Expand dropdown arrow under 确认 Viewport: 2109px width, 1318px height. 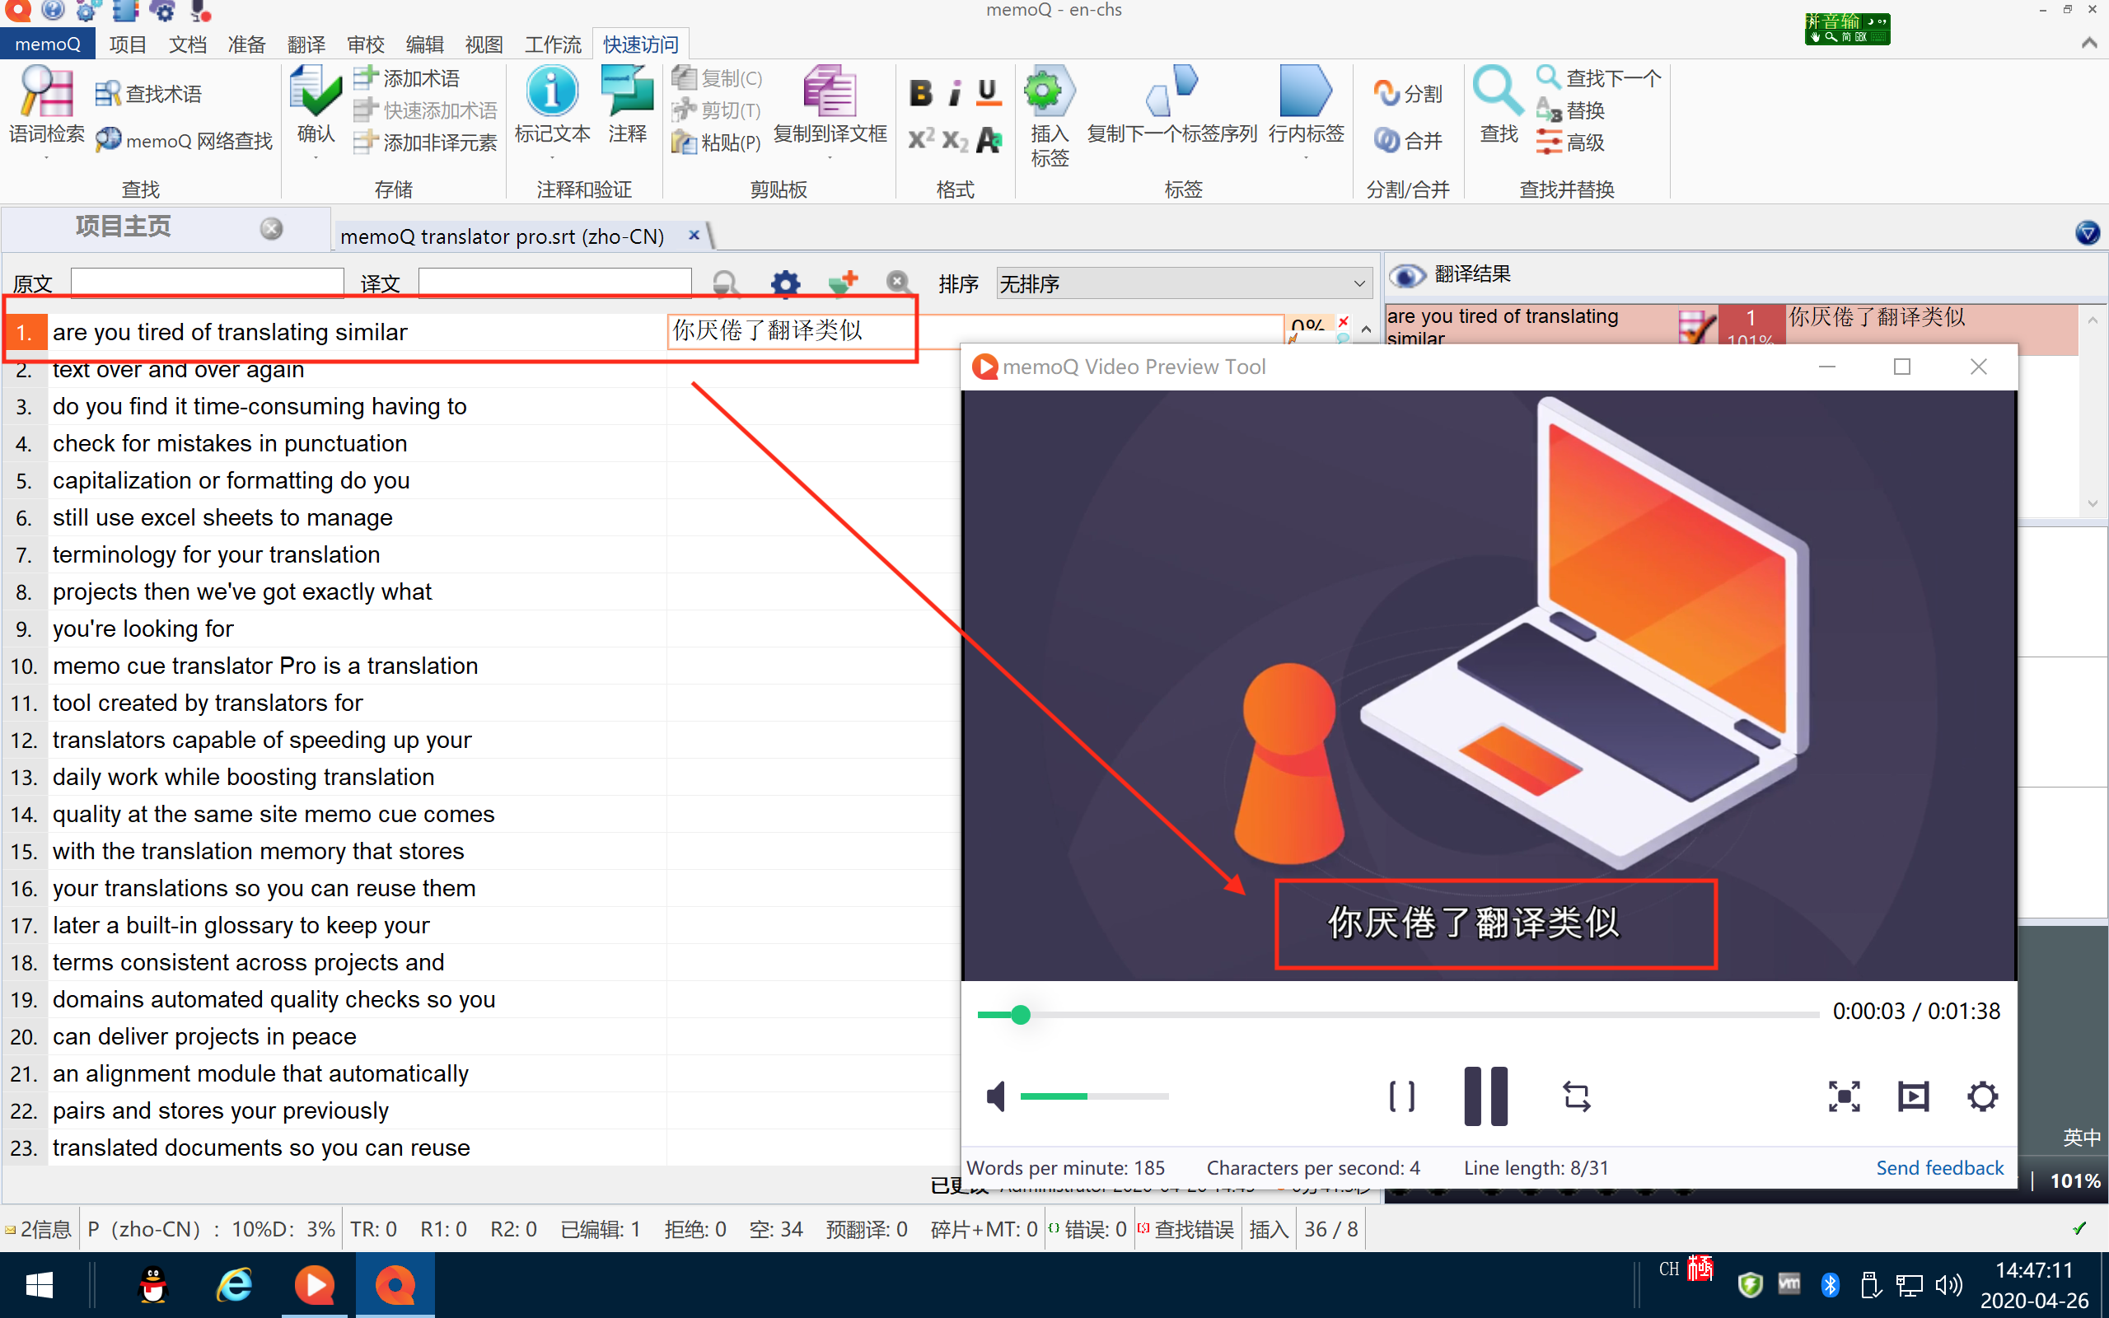tap(316, 158)
